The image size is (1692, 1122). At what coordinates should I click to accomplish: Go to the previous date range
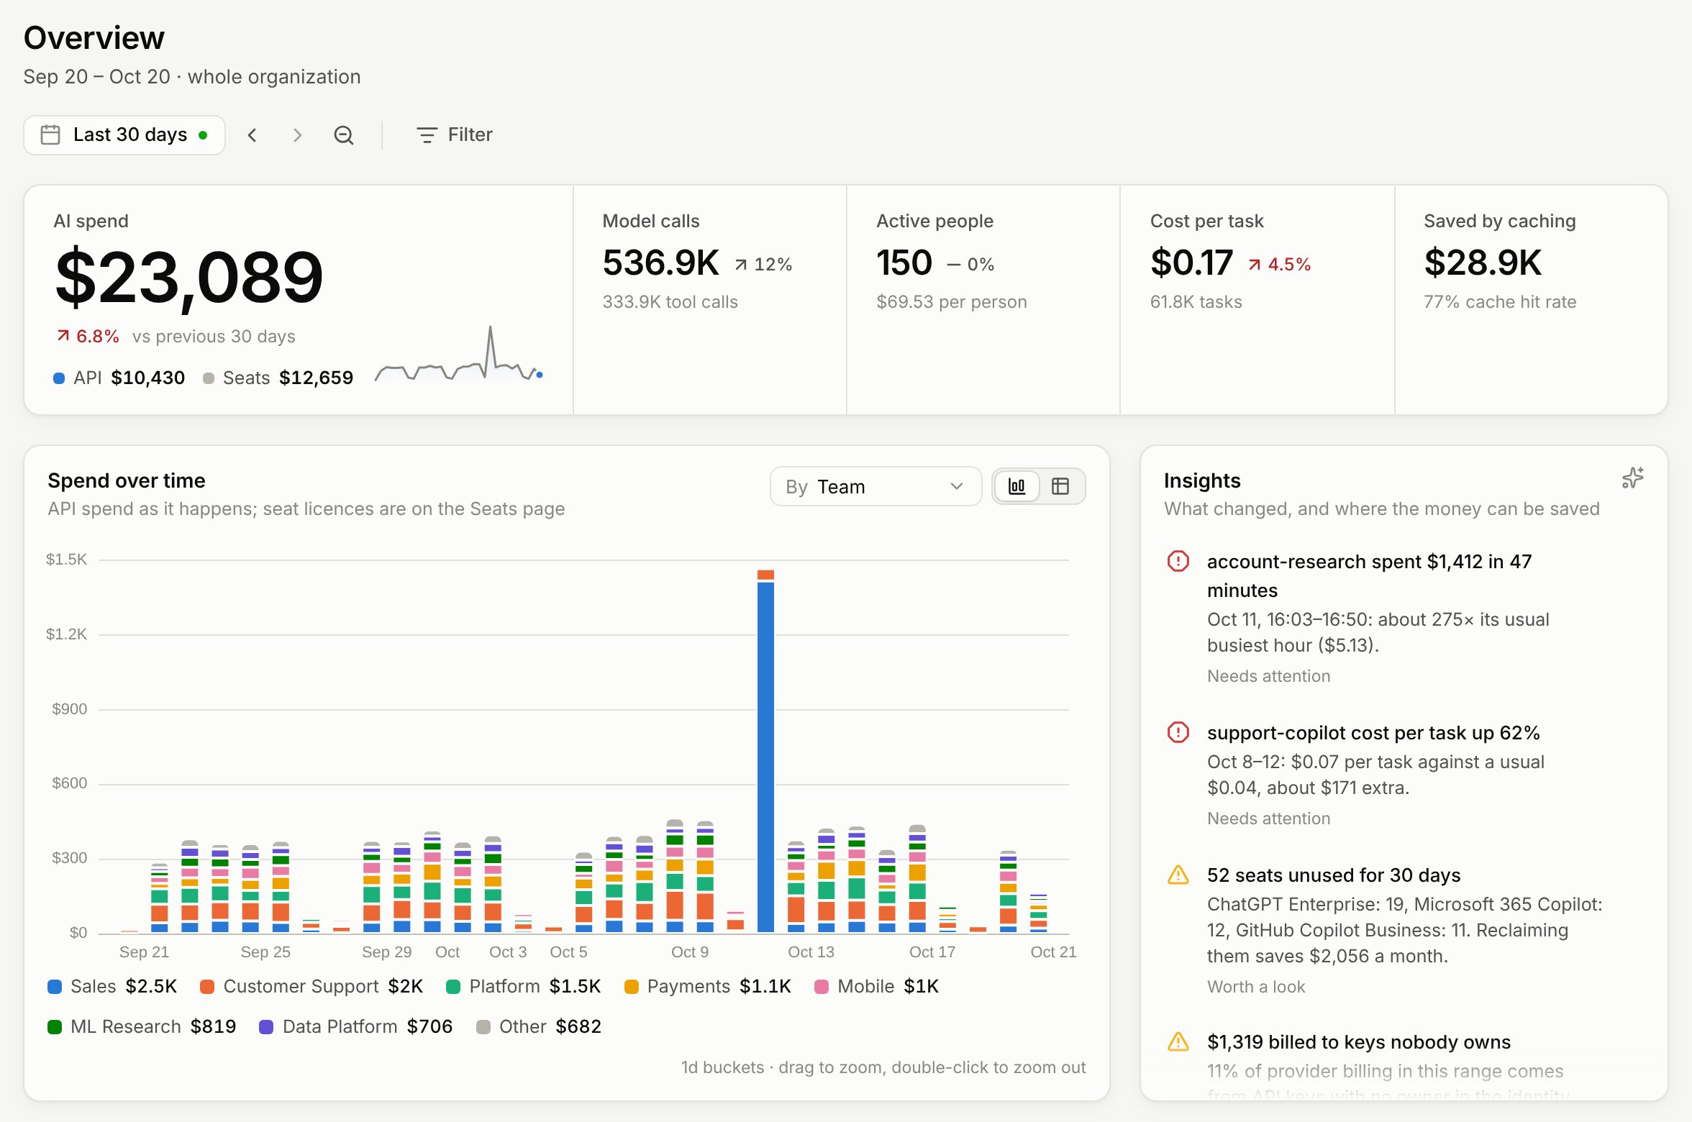click(x=252, y=135)
